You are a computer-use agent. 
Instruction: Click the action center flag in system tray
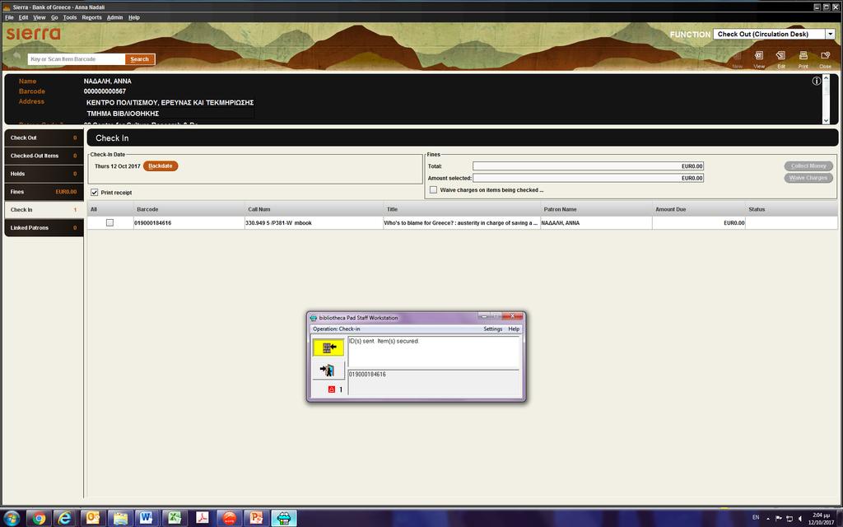point(779,519)
